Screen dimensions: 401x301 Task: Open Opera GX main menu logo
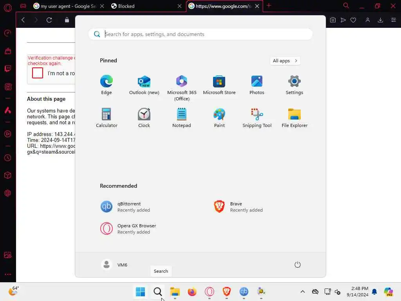pyautogui.click(x=8, y=8)
